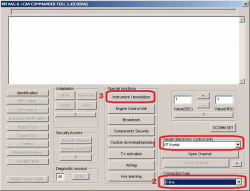
Task: Click Adaptation Cancel button
Action: pos(65,105)
